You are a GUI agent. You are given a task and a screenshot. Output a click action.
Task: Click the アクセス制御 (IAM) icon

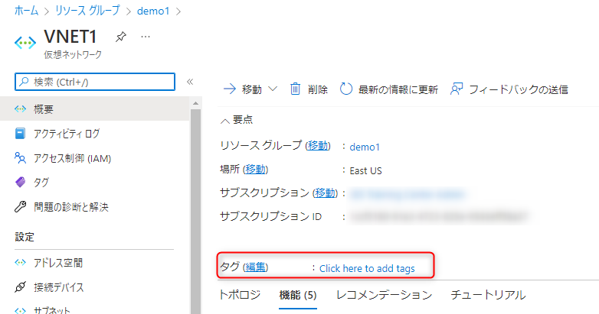(20, 157)
